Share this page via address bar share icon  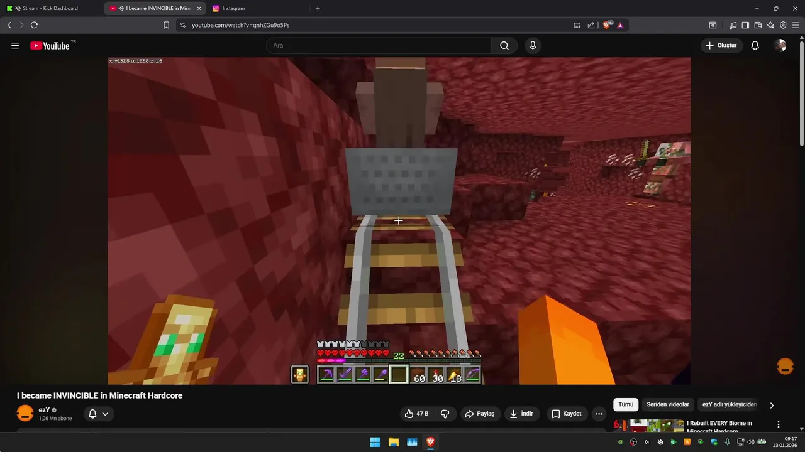(x=591, y=25)
